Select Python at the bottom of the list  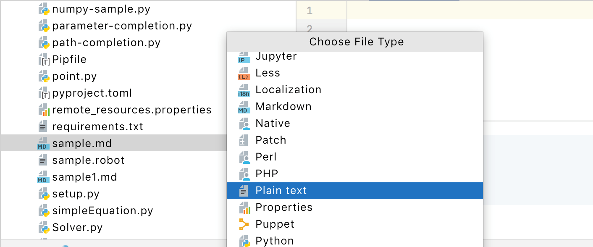(274, 241)
